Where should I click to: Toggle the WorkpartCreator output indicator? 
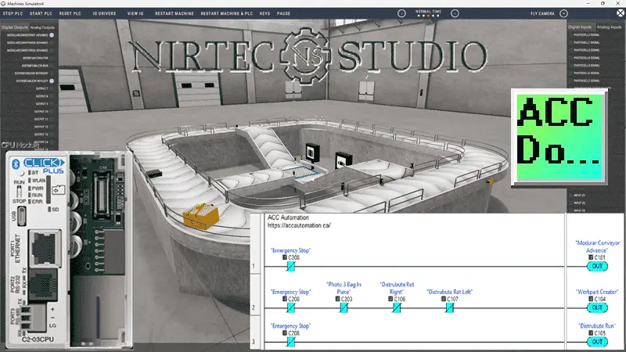coord(52,58)
